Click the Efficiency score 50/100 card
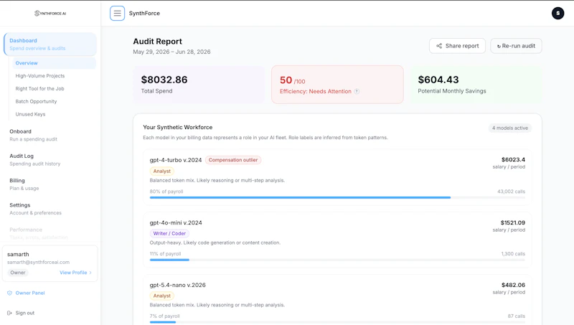The height and width of the screenshot is (325, 574). coord(337,85)
